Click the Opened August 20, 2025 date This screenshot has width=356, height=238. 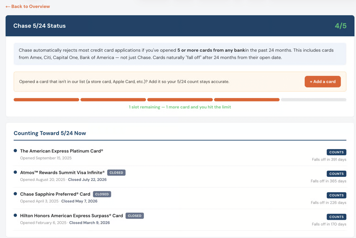tap(43, 180)
